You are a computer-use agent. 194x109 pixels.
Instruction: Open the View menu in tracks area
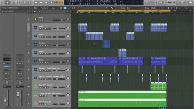point(55,8)
